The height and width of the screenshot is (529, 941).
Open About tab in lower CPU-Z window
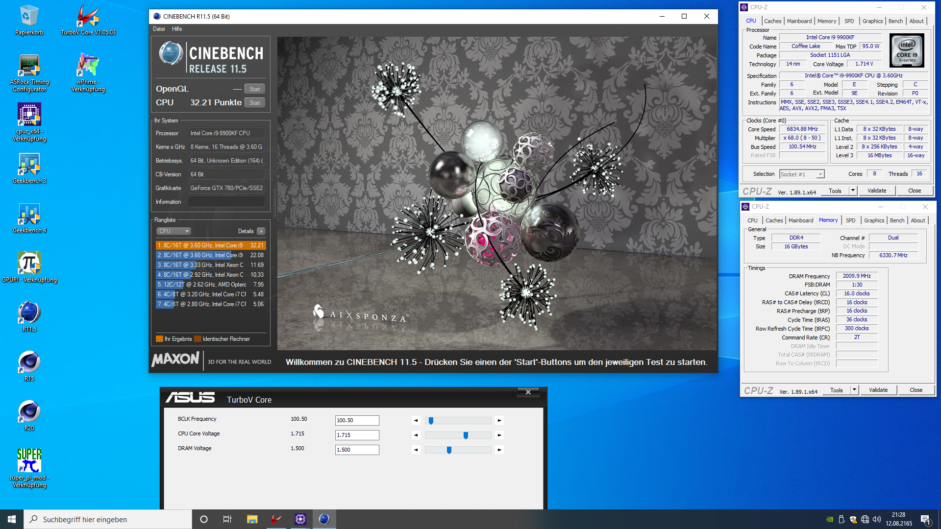(x=918, y=220)
